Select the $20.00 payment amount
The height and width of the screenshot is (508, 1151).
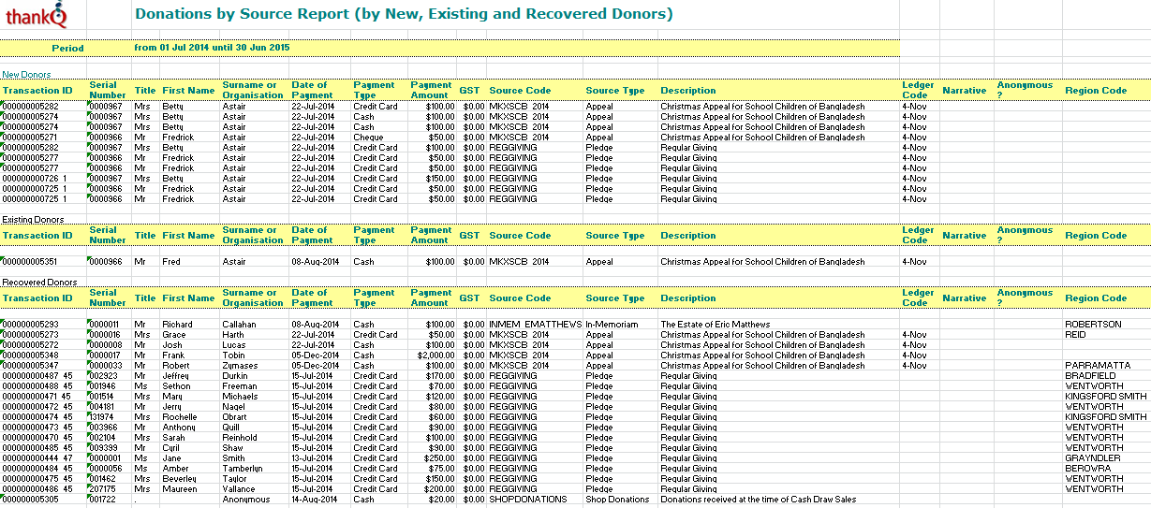441,500
